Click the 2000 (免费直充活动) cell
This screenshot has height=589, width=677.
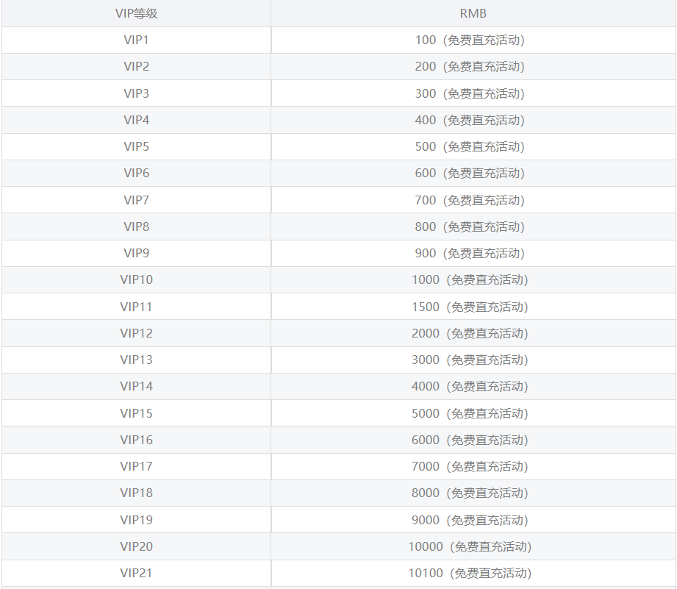470,333
